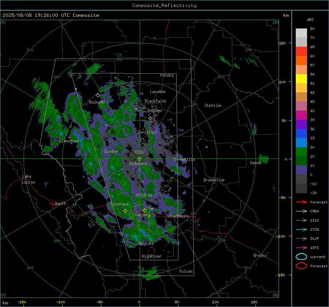Click the Lake Louise label
This screenshot has height=307, width=329.
click(x=28, y=179)
